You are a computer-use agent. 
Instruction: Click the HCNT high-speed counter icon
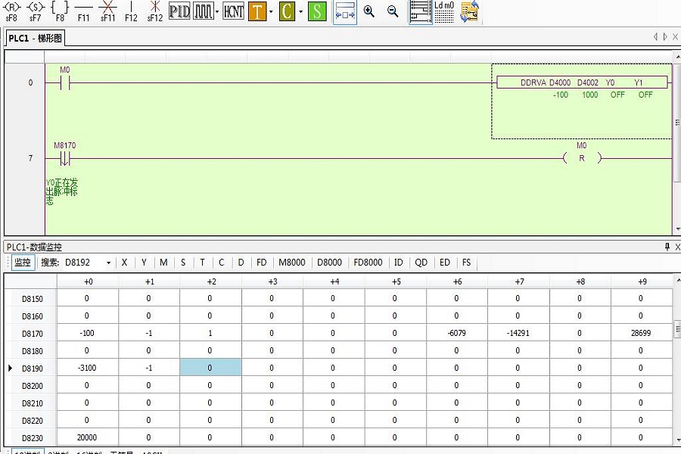pyautogui.click(x=233, y=11)
